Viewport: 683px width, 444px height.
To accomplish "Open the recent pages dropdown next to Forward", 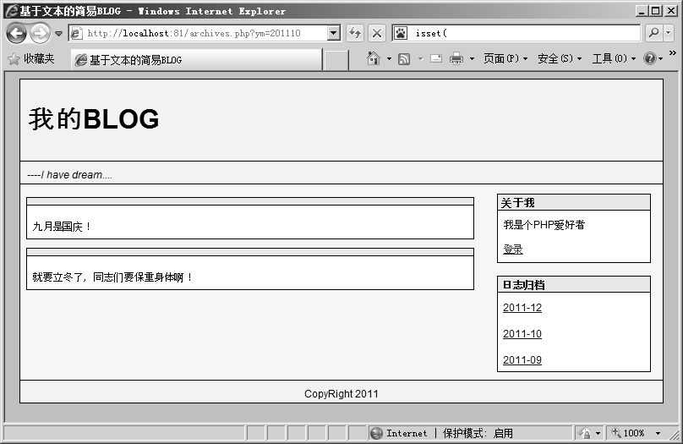I will point(58,34).
